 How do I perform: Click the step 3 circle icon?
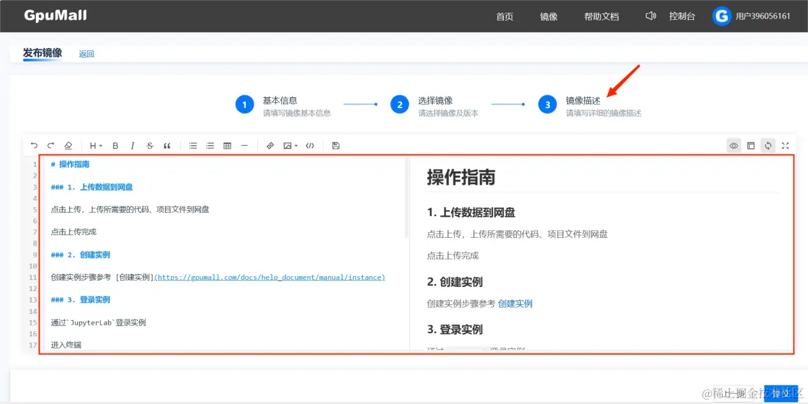coord(547,104)
